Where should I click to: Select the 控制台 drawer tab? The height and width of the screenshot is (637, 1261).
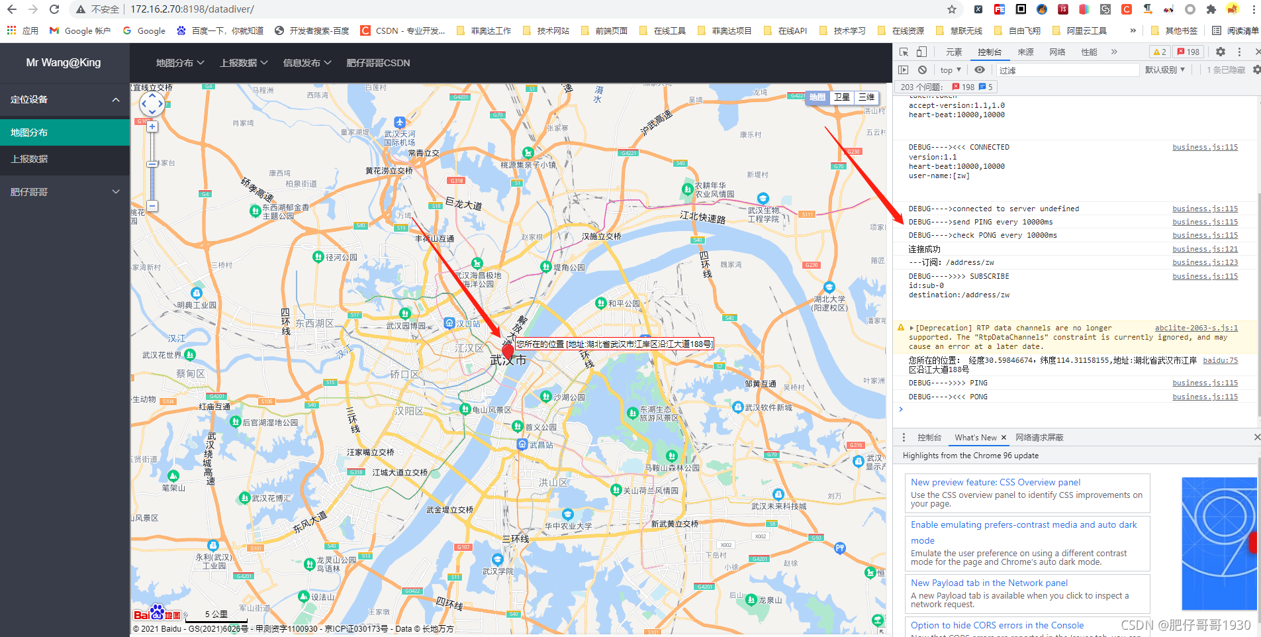point(929,438)
